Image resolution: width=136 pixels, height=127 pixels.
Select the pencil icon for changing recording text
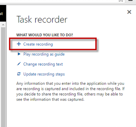coord(19,64)
